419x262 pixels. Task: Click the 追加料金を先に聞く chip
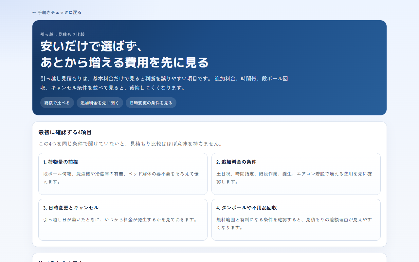click(x=100, y=103)
